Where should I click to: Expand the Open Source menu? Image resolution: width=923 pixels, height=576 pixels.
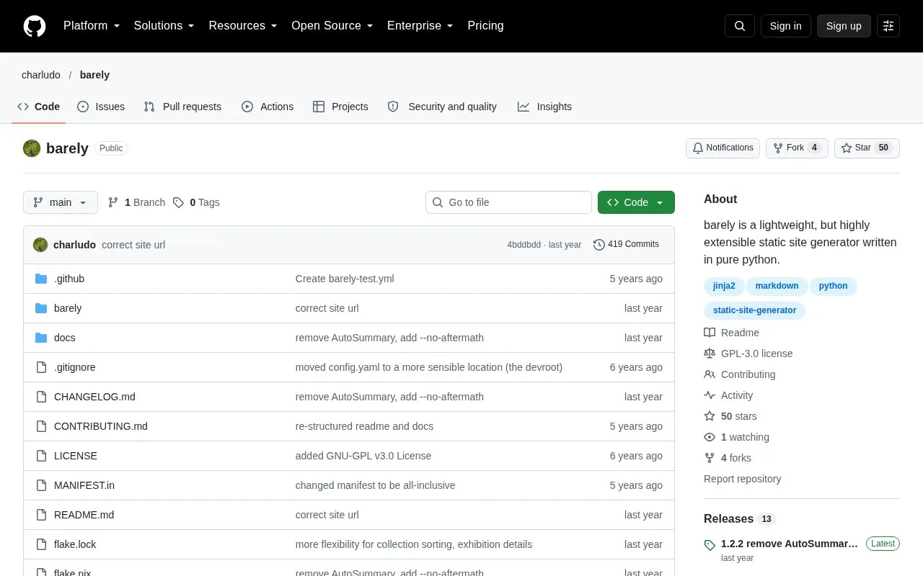click(x=332, y=26)
